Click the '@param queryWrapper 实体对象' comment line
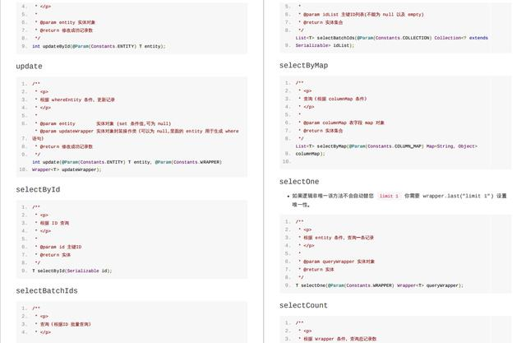The width and height of the screenshot is (526, 343). pos(336,262)
